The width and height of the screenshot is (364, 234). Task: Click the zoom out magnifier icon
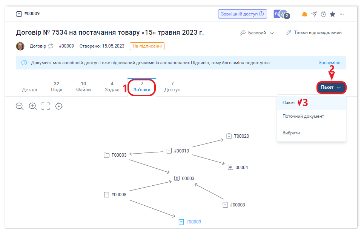(x=20, y=106)
